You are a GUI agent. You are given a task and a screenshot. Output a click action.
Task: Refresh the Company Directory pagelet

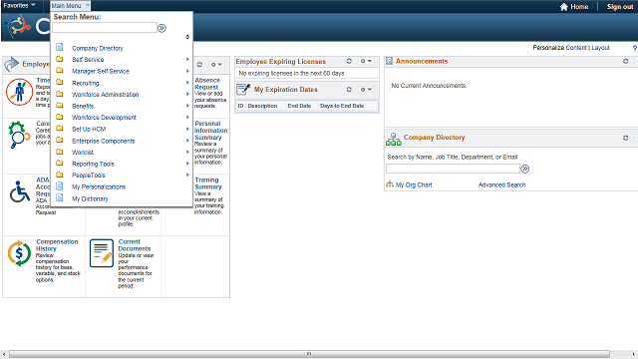coord(625,138)
